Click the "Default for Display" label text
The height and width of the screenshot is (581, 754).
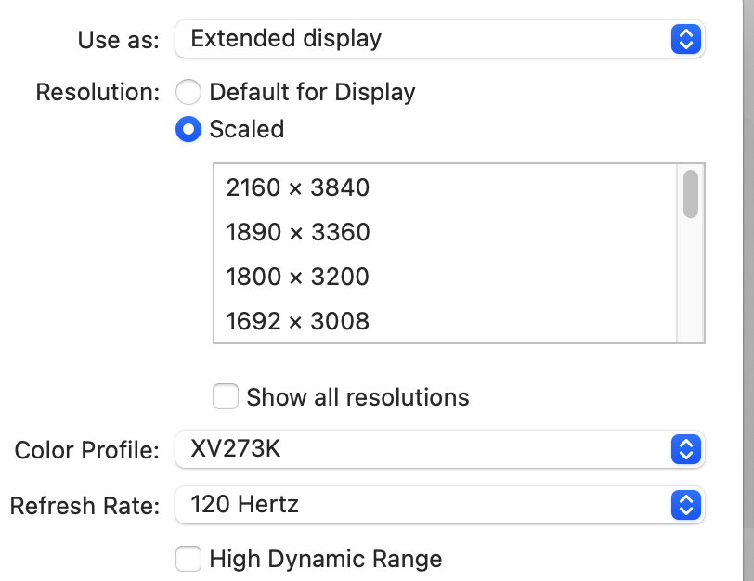click(x=313, y=92)
